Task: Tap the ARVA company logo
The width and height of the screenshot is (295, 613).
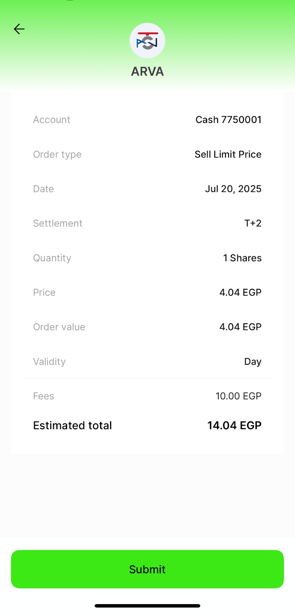Action: coord(147,41)
